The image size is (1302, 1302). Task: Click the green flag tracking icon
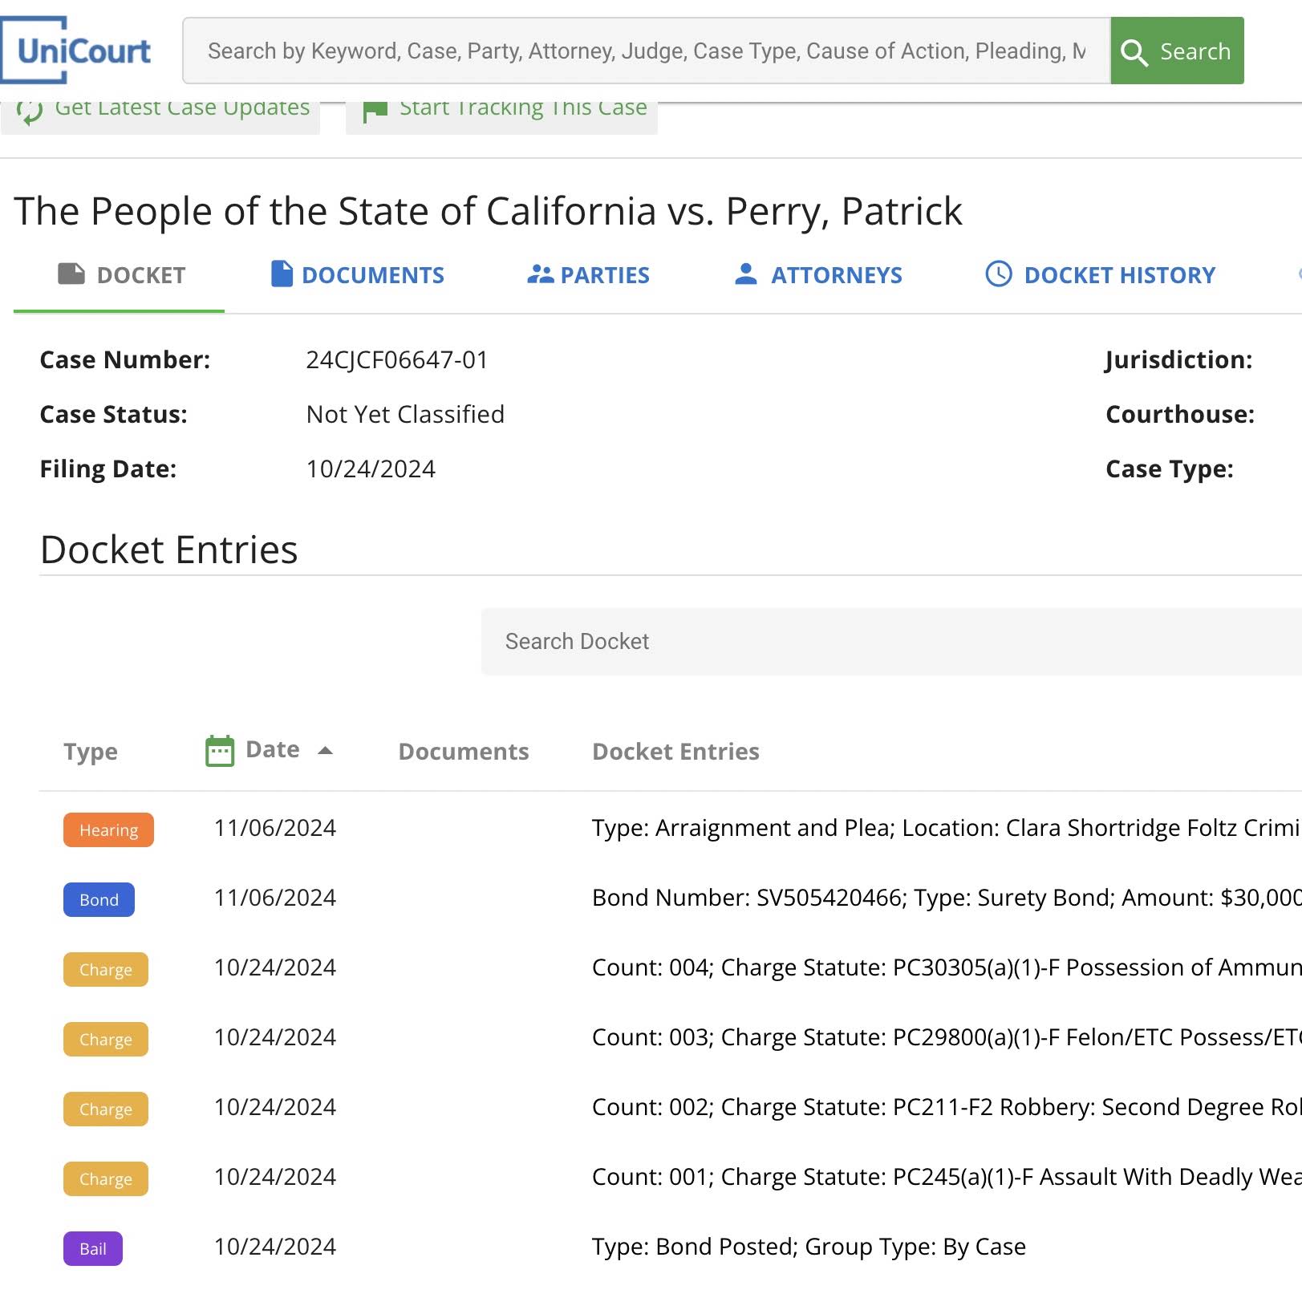(x=375, y=110)
